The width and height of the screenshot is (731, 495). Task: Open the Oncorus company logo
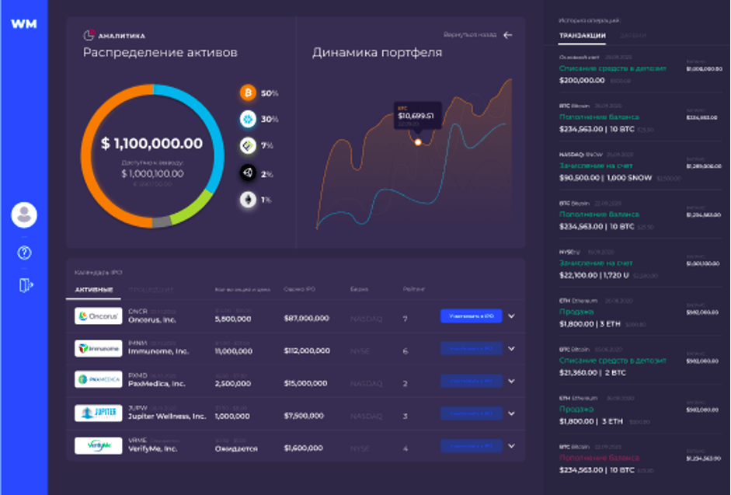point(99,315)
